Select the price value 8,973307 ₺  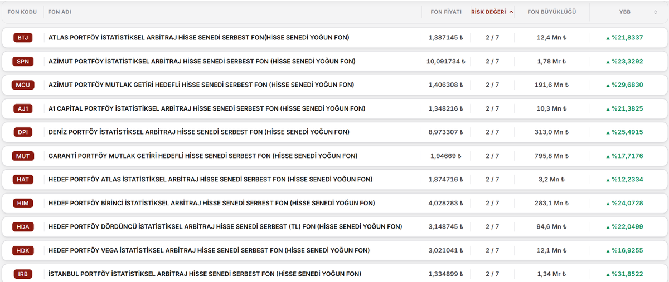pos(446,132)
